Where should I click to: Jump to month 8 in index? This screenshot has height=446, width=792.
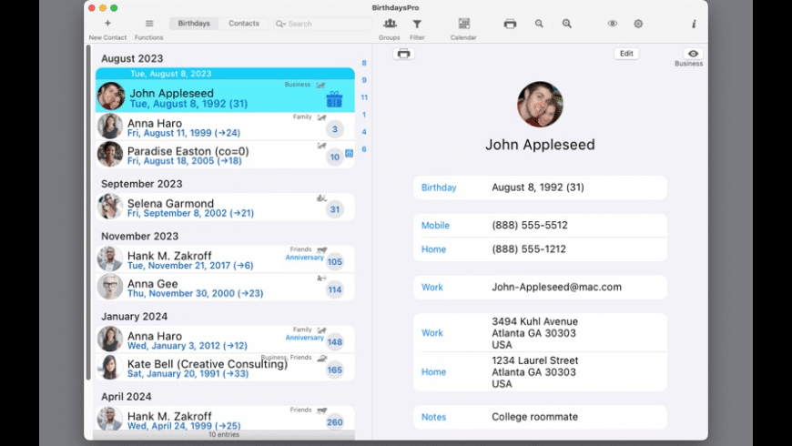363,63
